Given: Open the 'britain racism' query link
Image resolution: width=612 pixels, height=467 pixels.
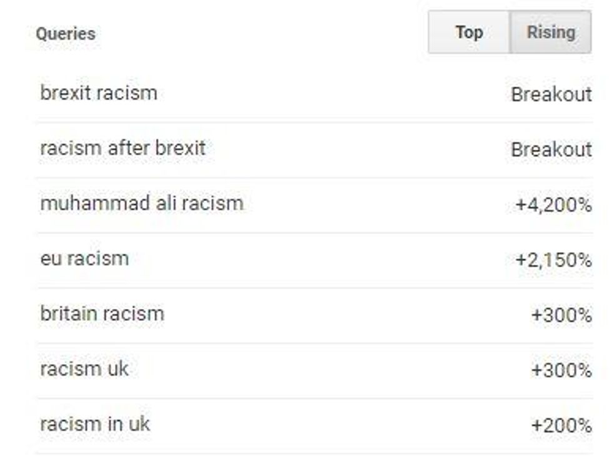Looking at the screenshot, I should (x=102, y=313).
